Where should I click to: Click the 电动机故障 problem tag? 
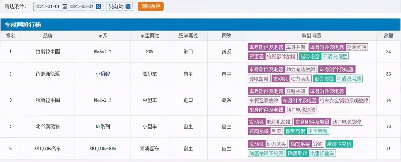pos(279,122)
